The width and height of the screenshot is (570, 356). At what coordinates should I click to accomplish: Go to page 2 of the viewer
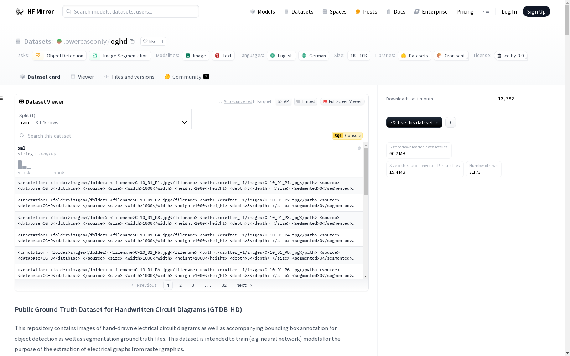180,285
